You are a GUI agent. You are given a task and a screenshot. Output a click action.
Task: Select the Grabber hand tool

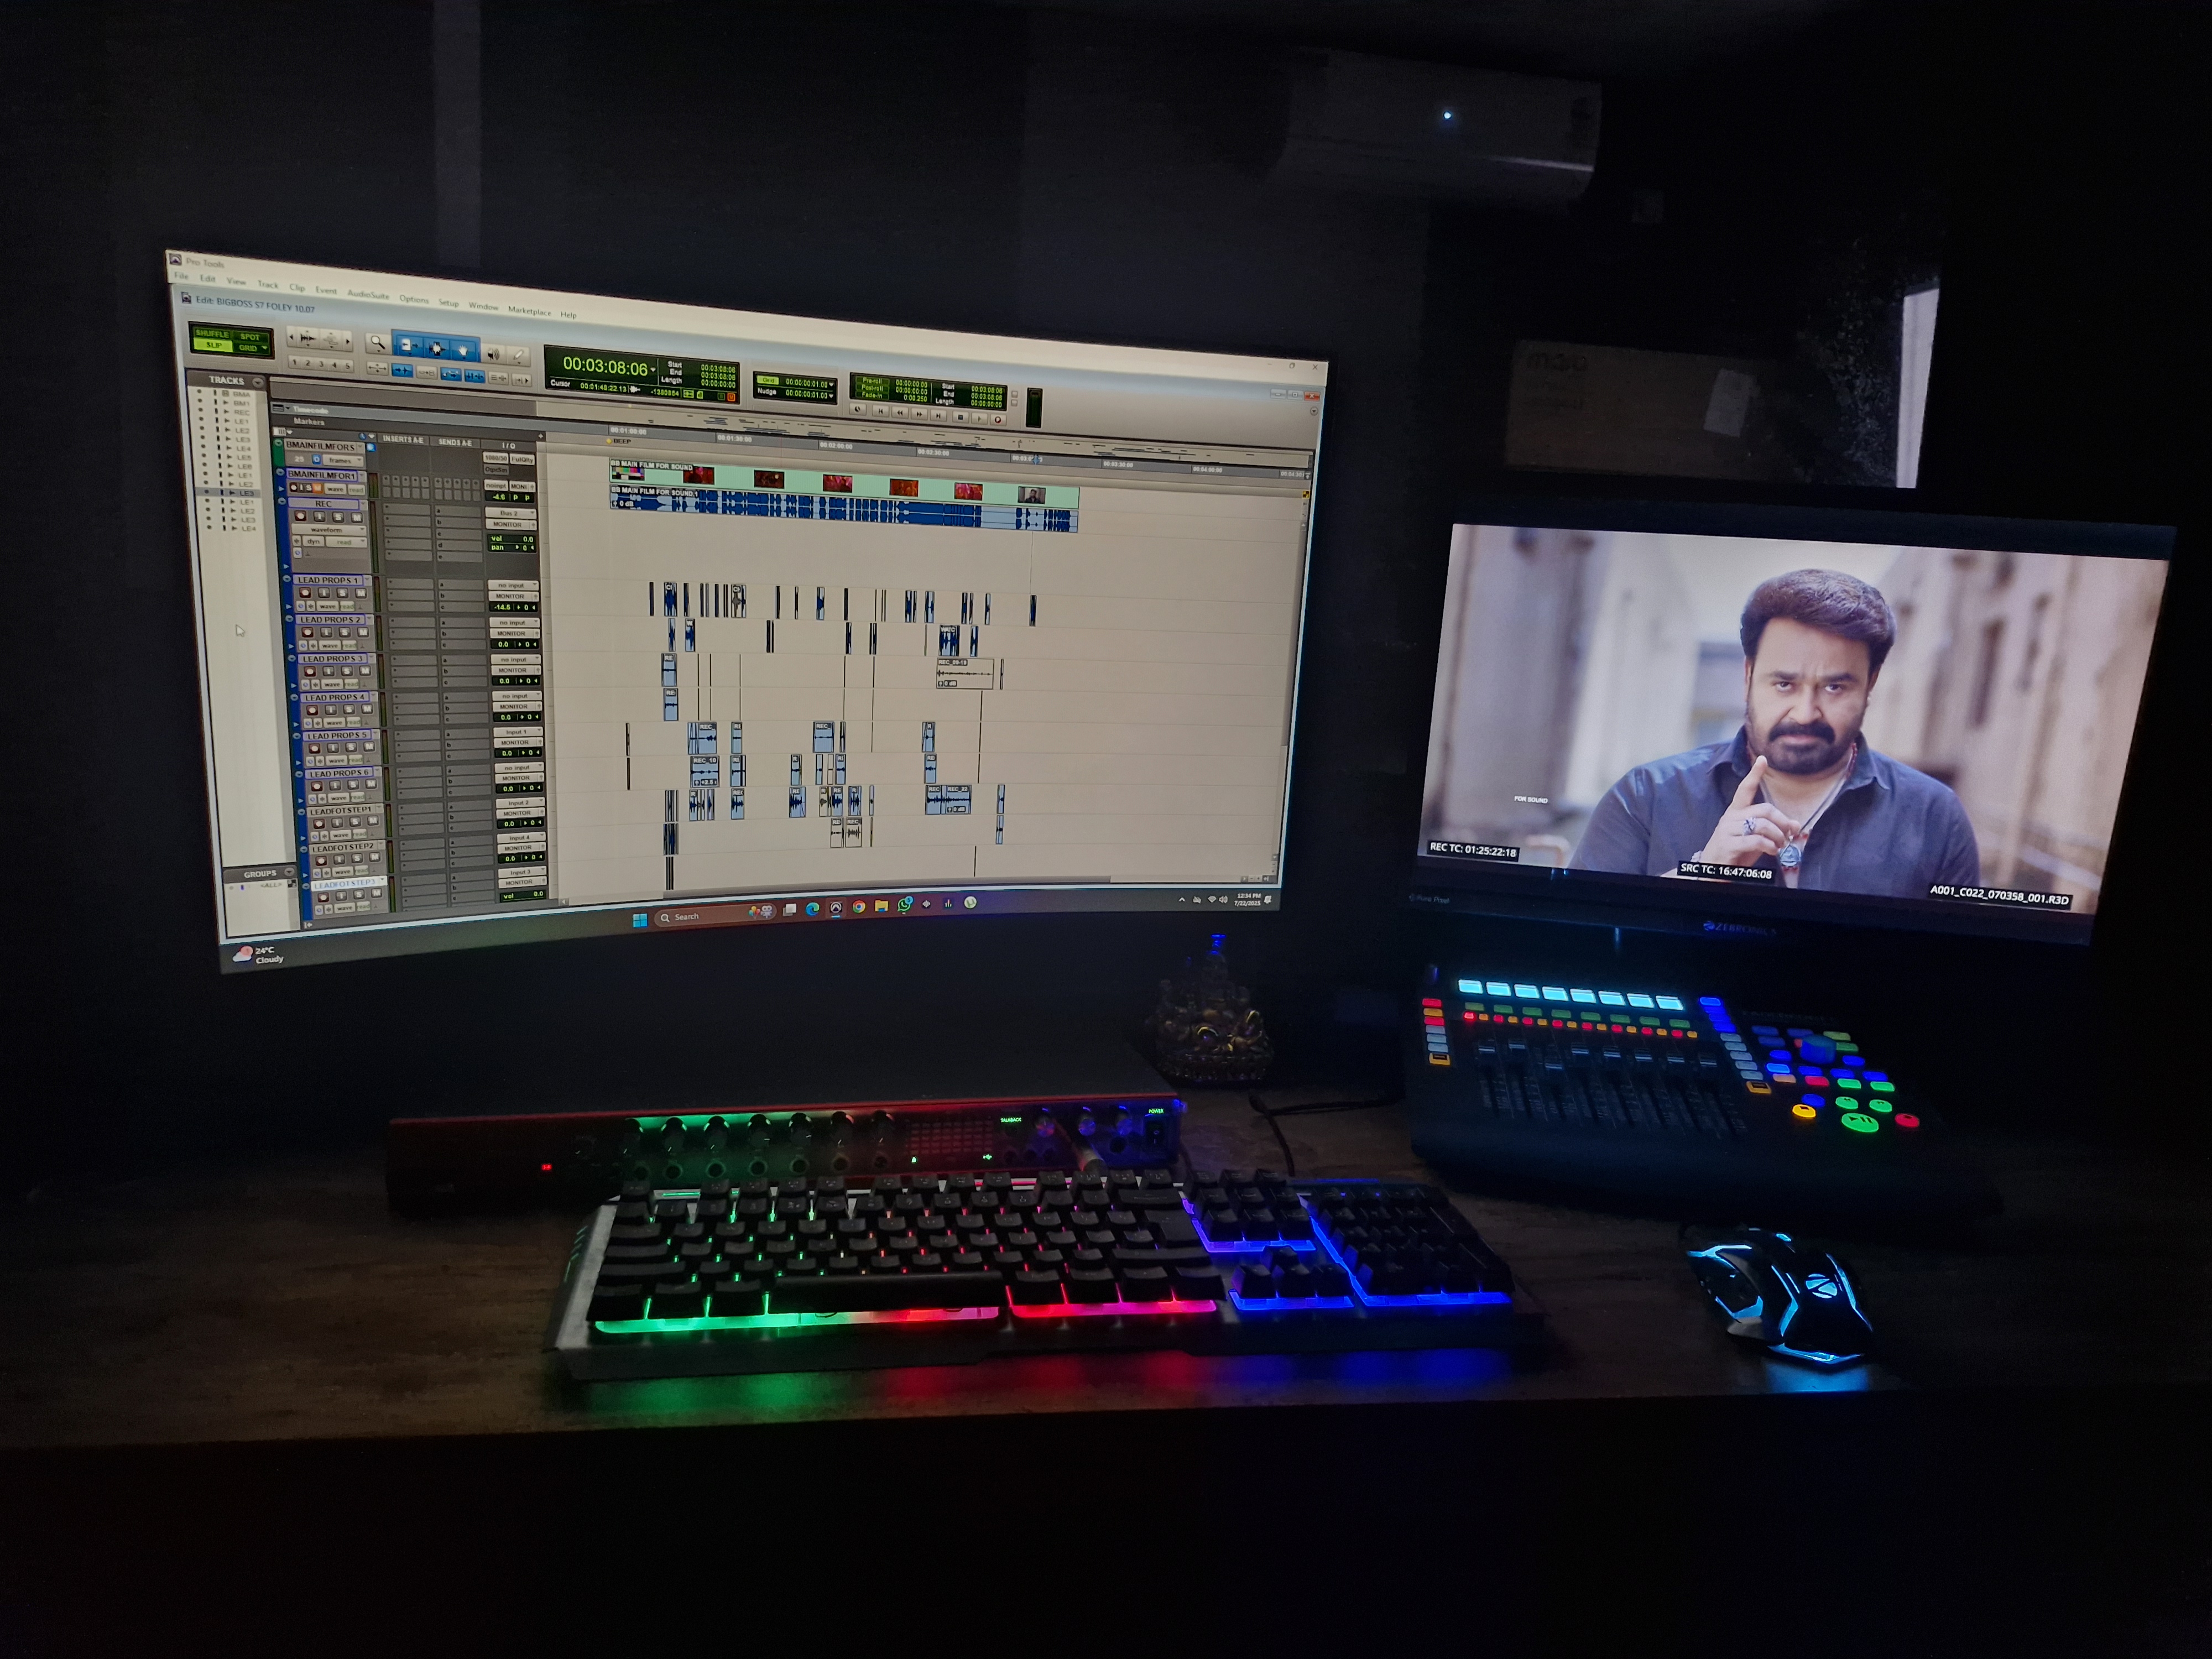click(463, 351)
